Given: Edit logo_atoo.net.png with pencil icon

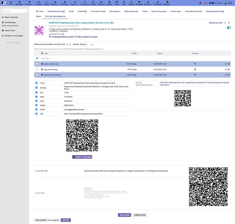Looking at the screenshot, I should point(226,69).
